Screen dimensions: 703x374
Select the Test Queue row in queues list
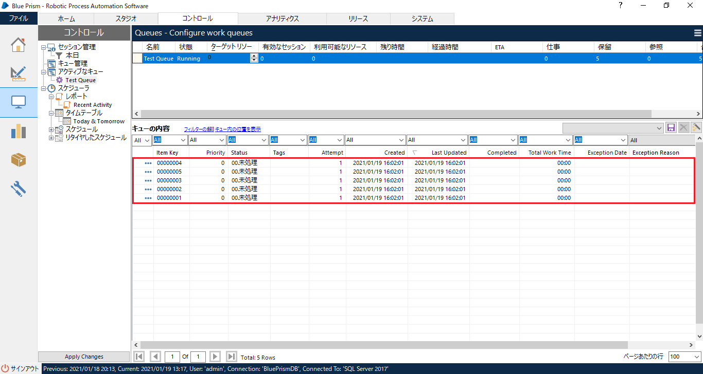417,59
